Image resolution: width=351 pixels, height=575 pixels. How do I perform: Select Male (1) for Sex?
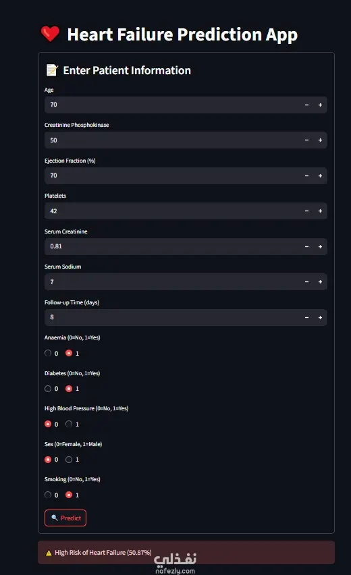click(69, 460)
